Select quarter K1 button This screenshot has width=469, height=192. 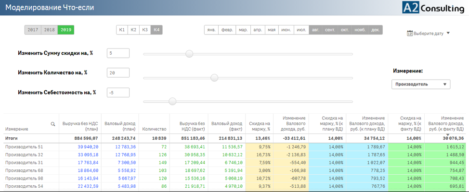[122, 30]
